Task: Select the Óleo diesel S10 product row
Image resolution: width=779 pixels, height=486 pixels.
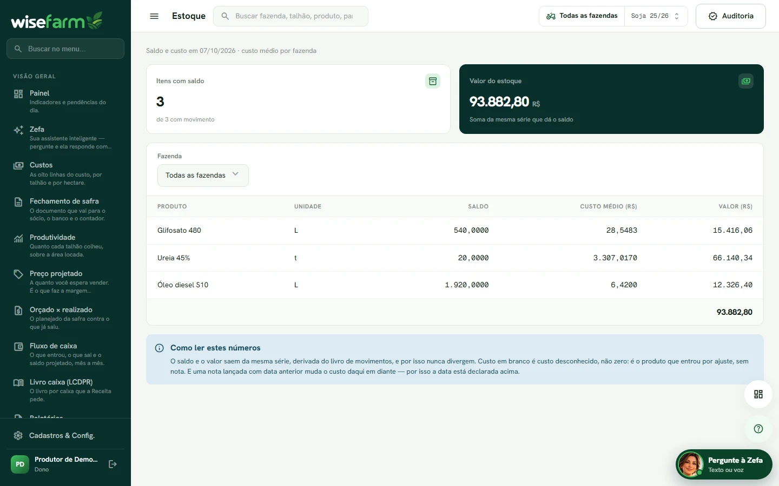Action: tap(455, 285)
